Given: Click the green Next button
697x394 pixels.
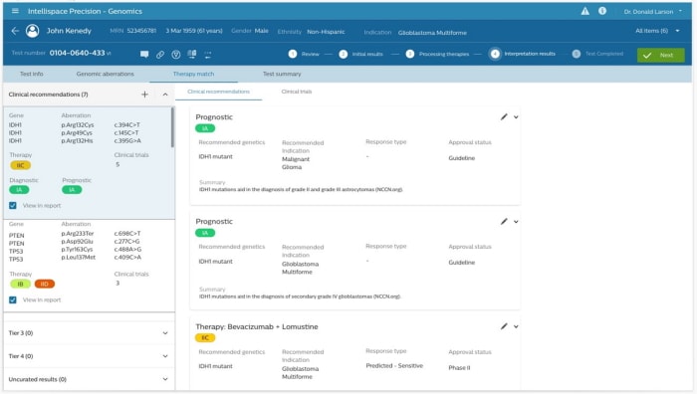Looking at the screenshot, I should [x=660, y=55].
